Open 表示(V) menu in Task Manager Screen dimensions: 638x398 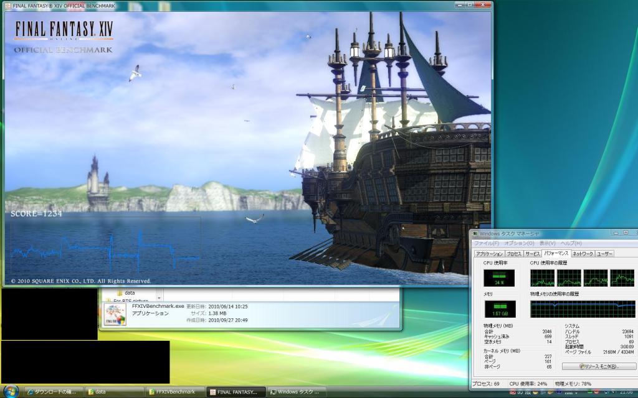coord(547,243)
